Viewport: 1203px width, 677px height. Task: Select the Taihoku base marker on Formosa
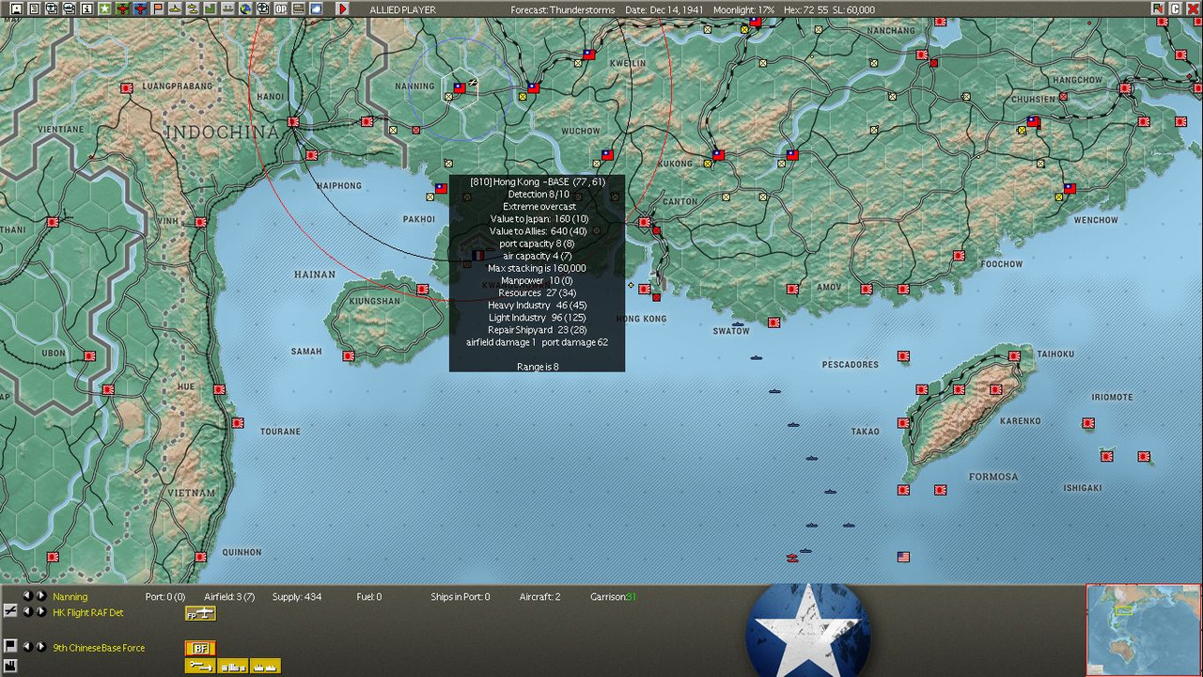coord(1014,356)
